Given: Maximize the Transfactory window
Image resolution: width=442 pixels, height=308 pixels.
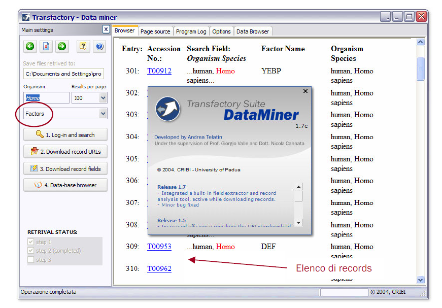Looking at the screenshot, I should 409,17.
